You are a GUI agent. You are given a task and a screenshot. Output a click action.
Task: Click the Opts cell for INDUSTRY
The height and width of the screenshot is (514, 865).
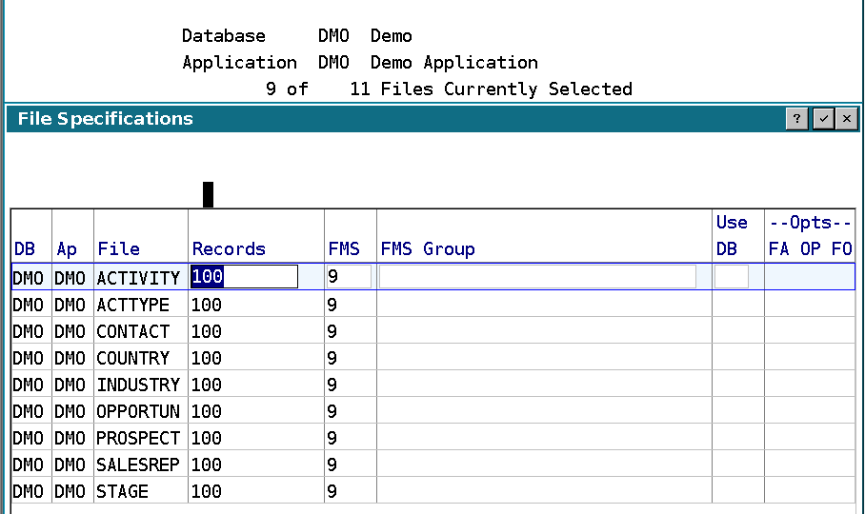coord(810,385)
